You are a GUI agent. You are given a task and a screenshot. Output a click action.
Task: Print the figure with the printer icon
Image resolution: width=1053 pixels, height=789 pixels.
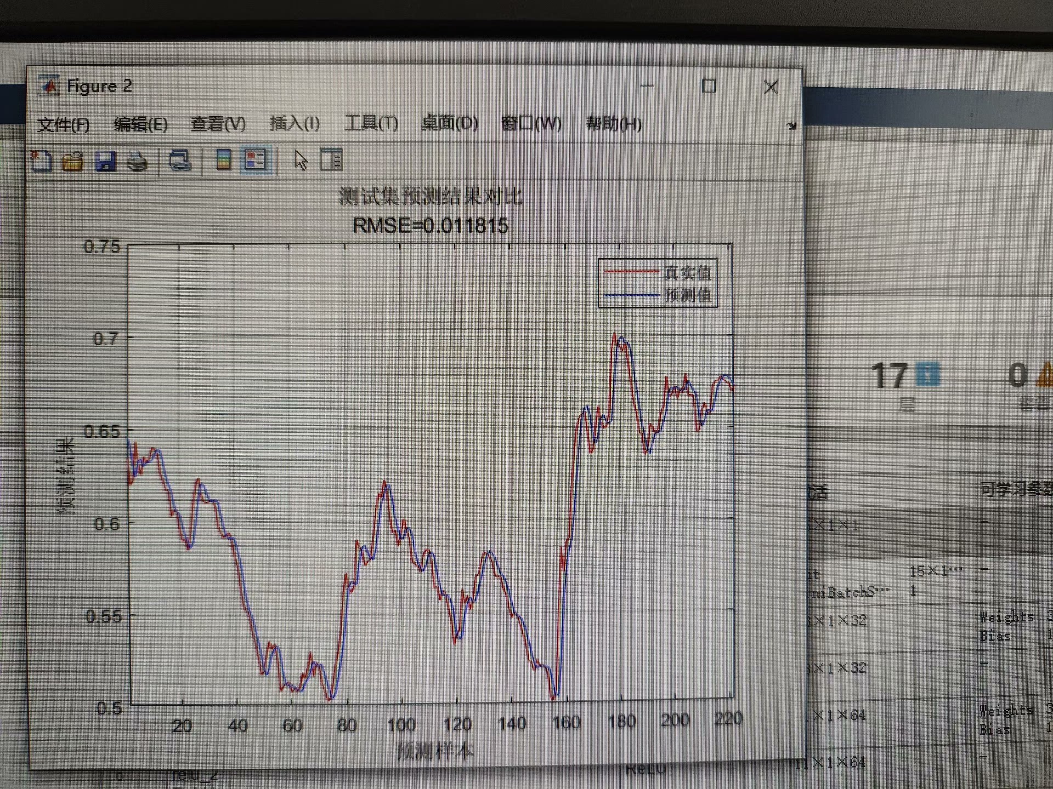[x=137, y=161]
